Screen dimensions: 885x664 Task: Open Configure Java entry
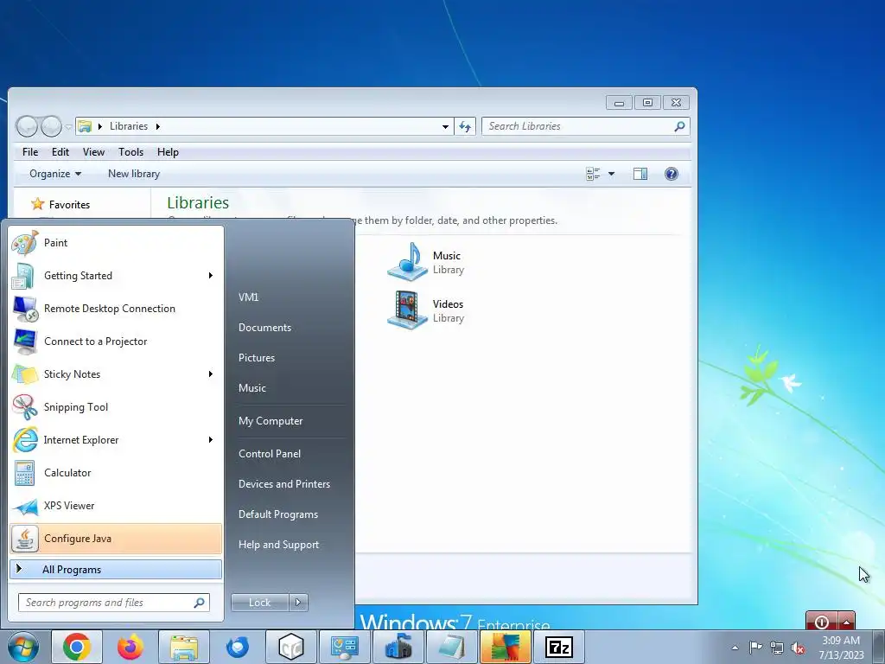pyautogui.click(x=116, y=539)
